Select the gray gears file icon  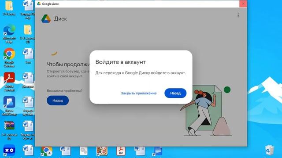[x=84, y=151]
